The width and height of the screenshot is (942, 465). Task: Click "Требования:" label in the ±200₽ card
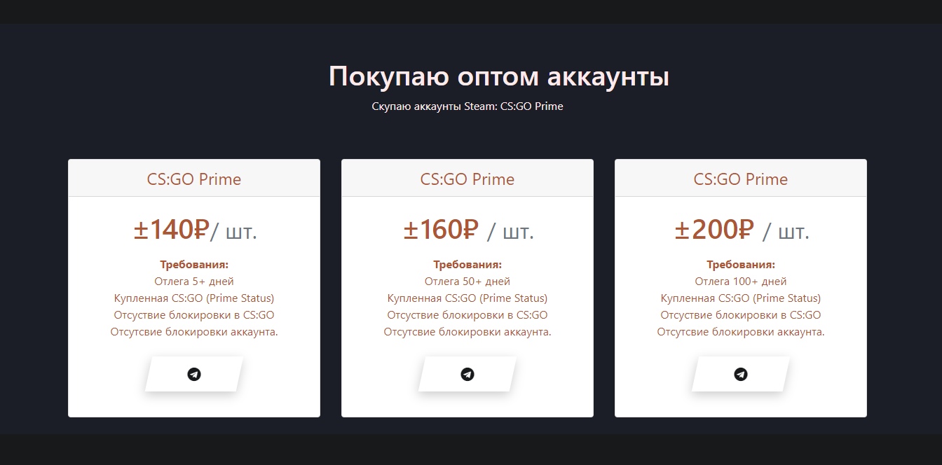click(741, 265)
